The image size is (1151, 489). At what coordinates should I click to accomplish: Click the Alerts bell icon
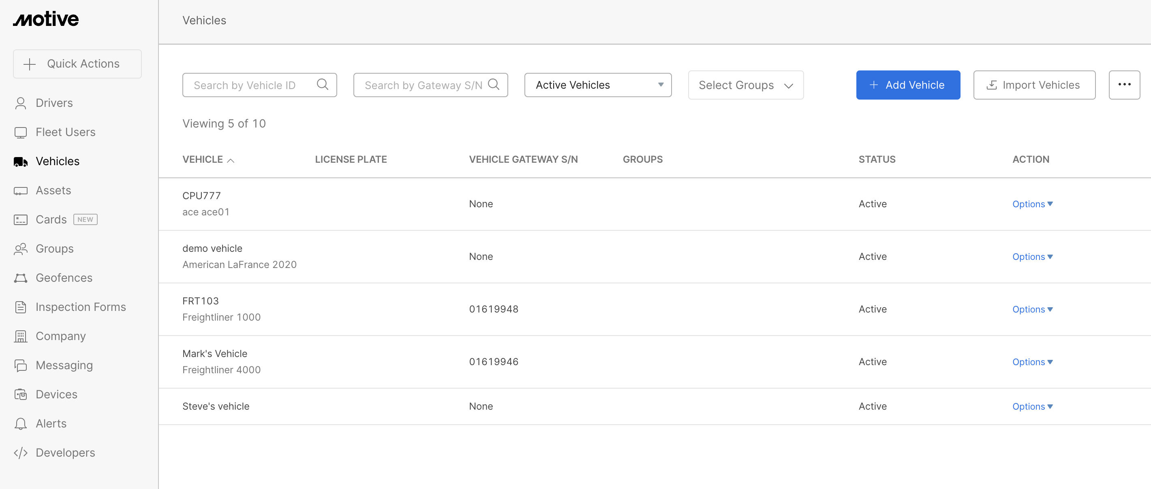coord(21,423)
